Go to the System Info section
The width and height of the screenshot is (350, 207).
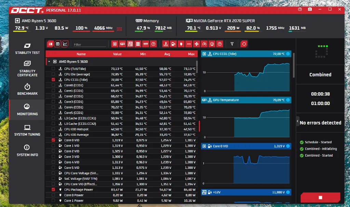click(27, 150)
